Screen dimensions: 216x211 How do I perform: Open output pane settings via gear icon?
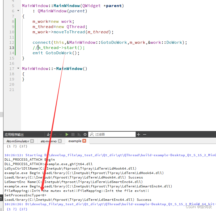[x=85, y=134]
